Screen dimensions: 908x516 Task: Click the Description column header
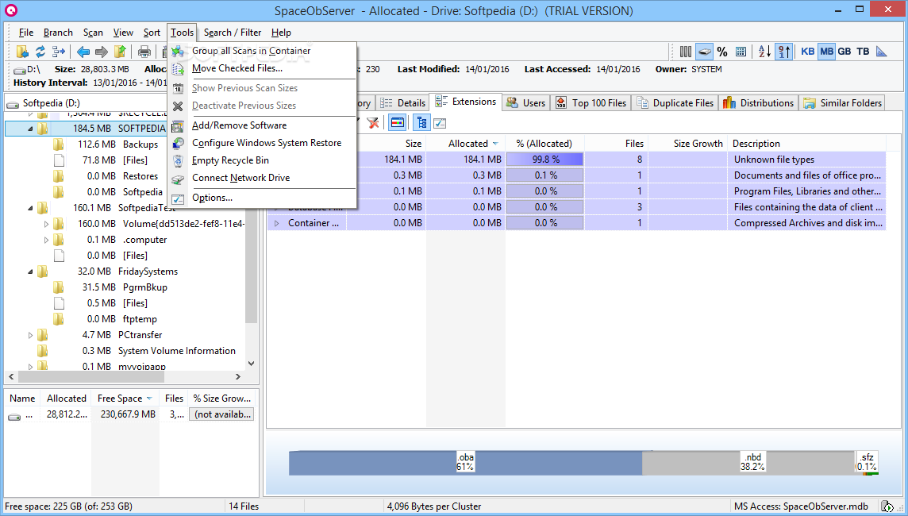[x=806, y=144]
